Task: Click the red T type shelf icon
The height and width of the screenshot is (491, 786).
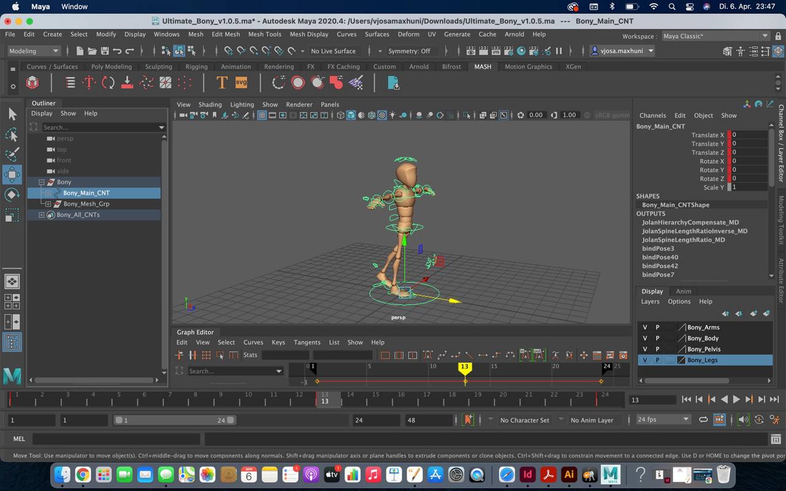Action: coord(89,82)
